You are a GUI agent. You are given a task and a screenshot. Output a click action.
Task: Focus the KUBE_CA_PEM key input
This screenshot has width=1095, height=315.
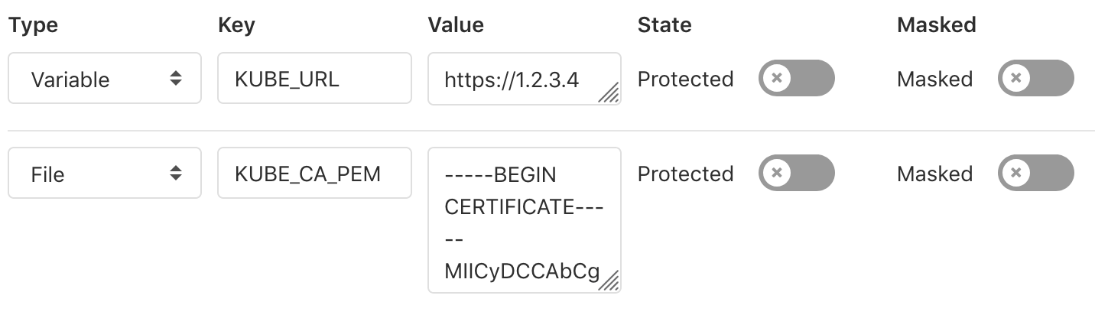[314, 174]
